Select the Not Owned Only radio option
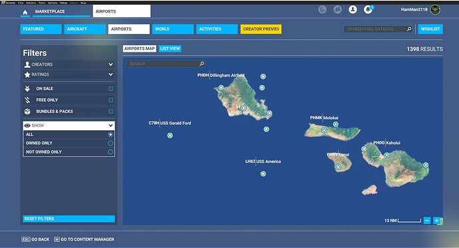This screenshot has width=459, height=248. click(110, 152)
